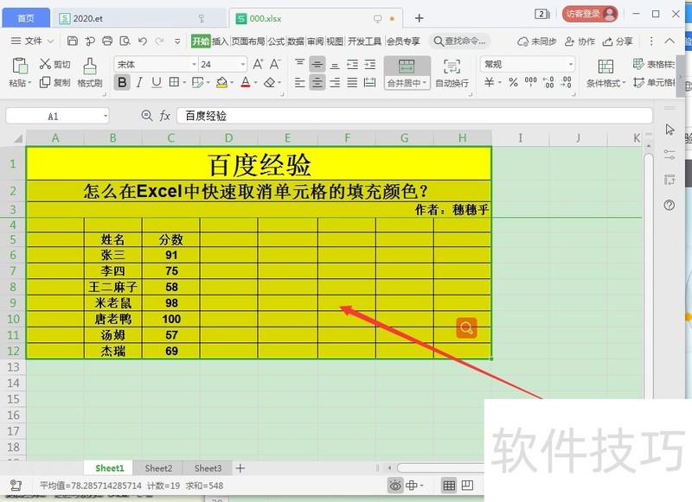Screen dimensions: 692x502
Task: Click select-all corner of the grid
Action: [x=17, y=138]
